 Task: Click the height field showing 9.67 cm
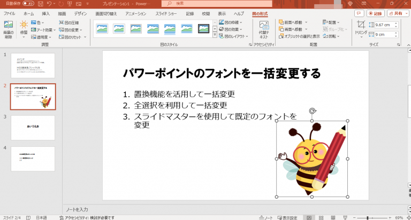[384, 25]
